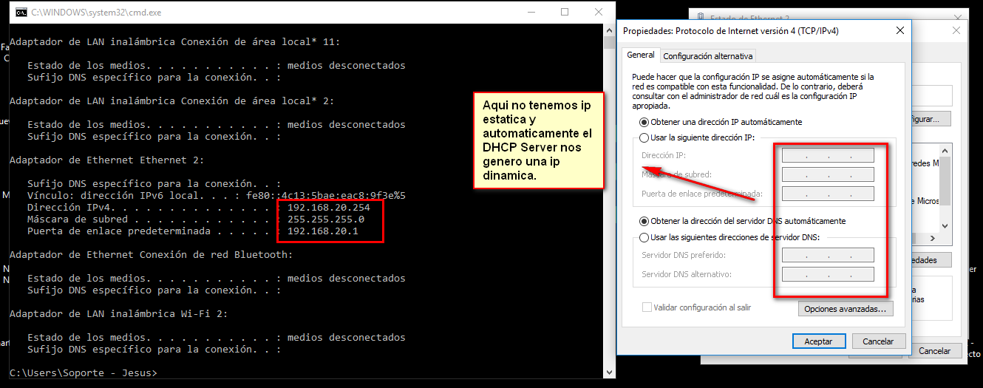This screenshot has height=388, width=983.
Task: Click the command prompt vertical scrollbar thumb
Action: pyautogui.click(x=609, y=43)
